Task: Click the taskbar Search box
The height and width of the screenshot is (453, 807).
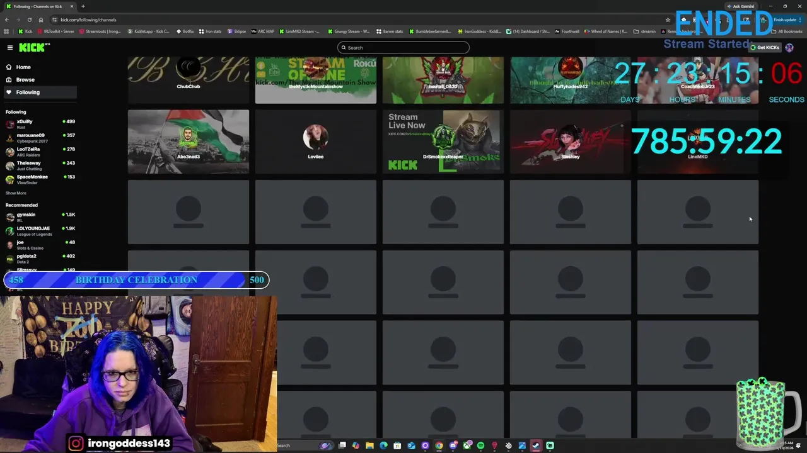Action: [x=305, y=445]
